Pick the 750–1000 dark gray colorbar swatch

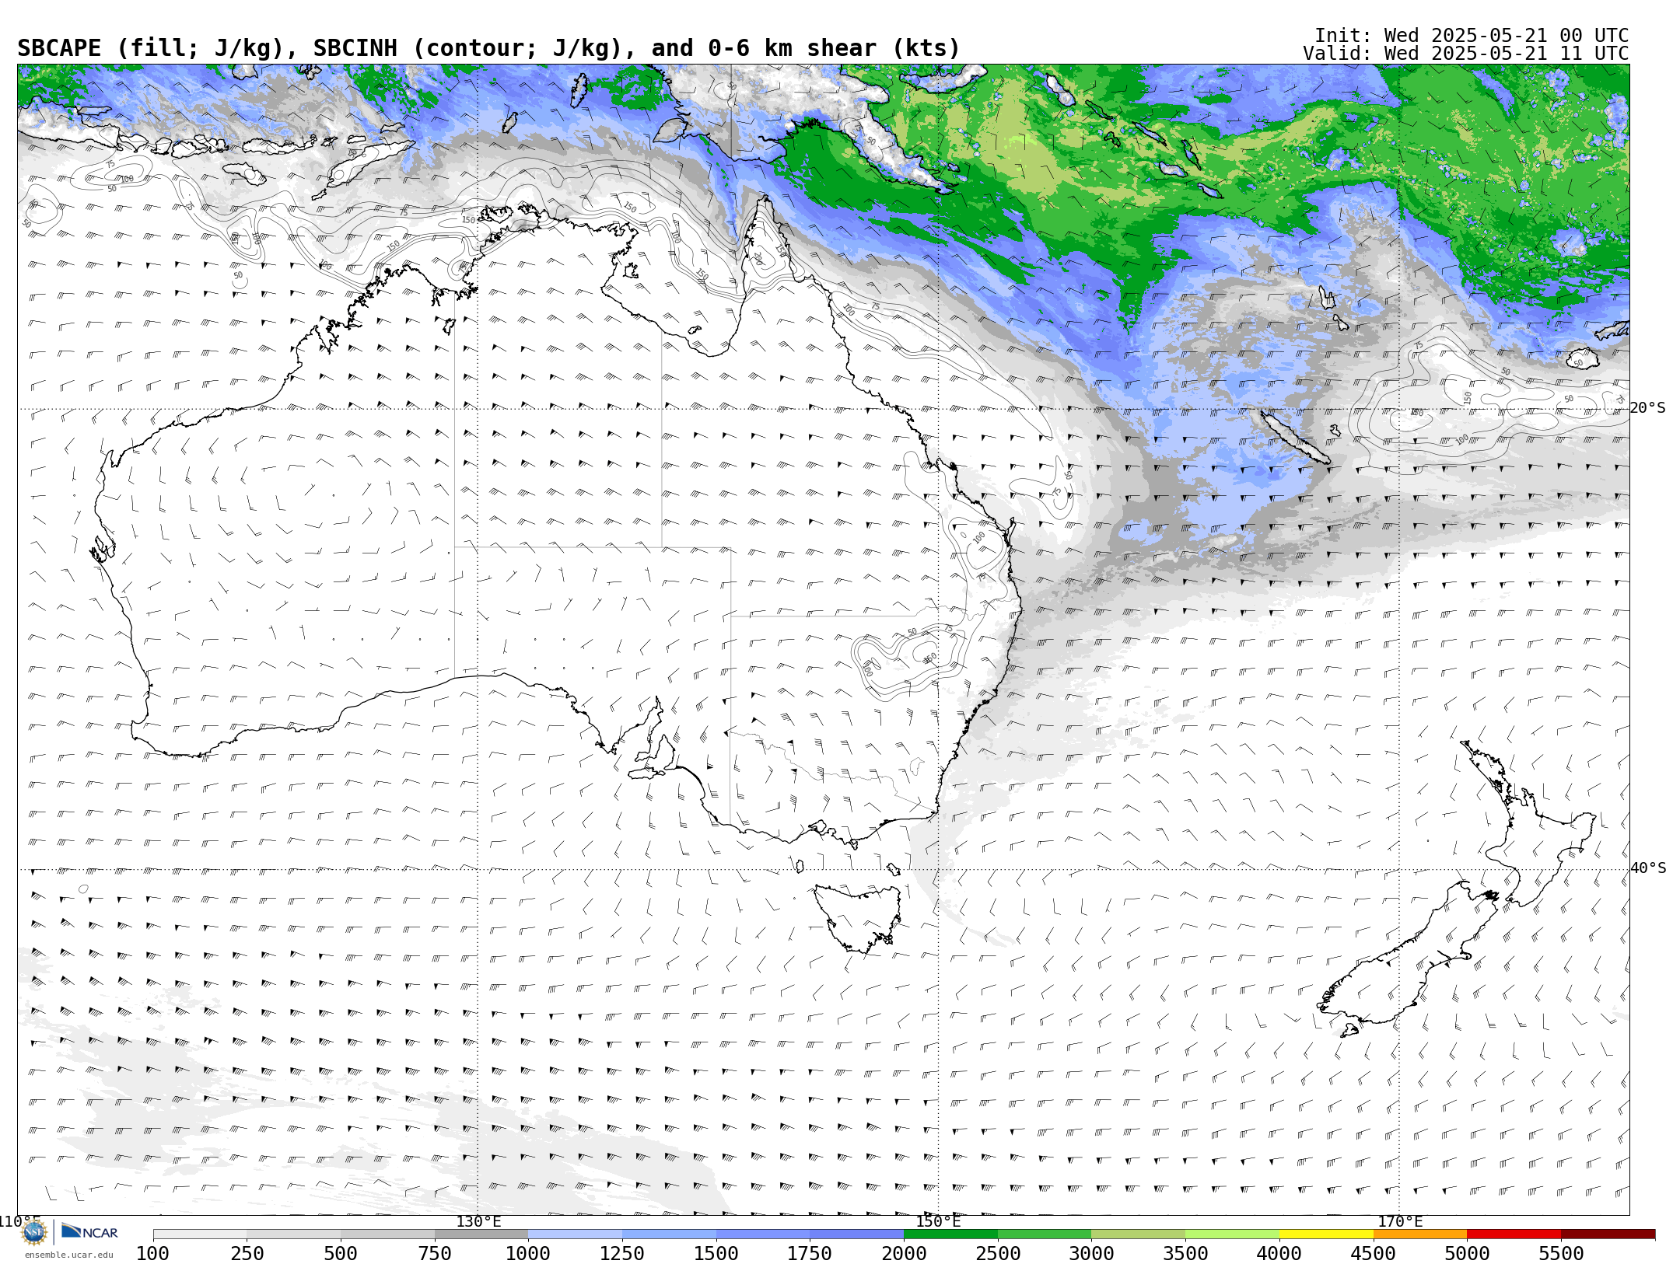tap(481, 1234)
